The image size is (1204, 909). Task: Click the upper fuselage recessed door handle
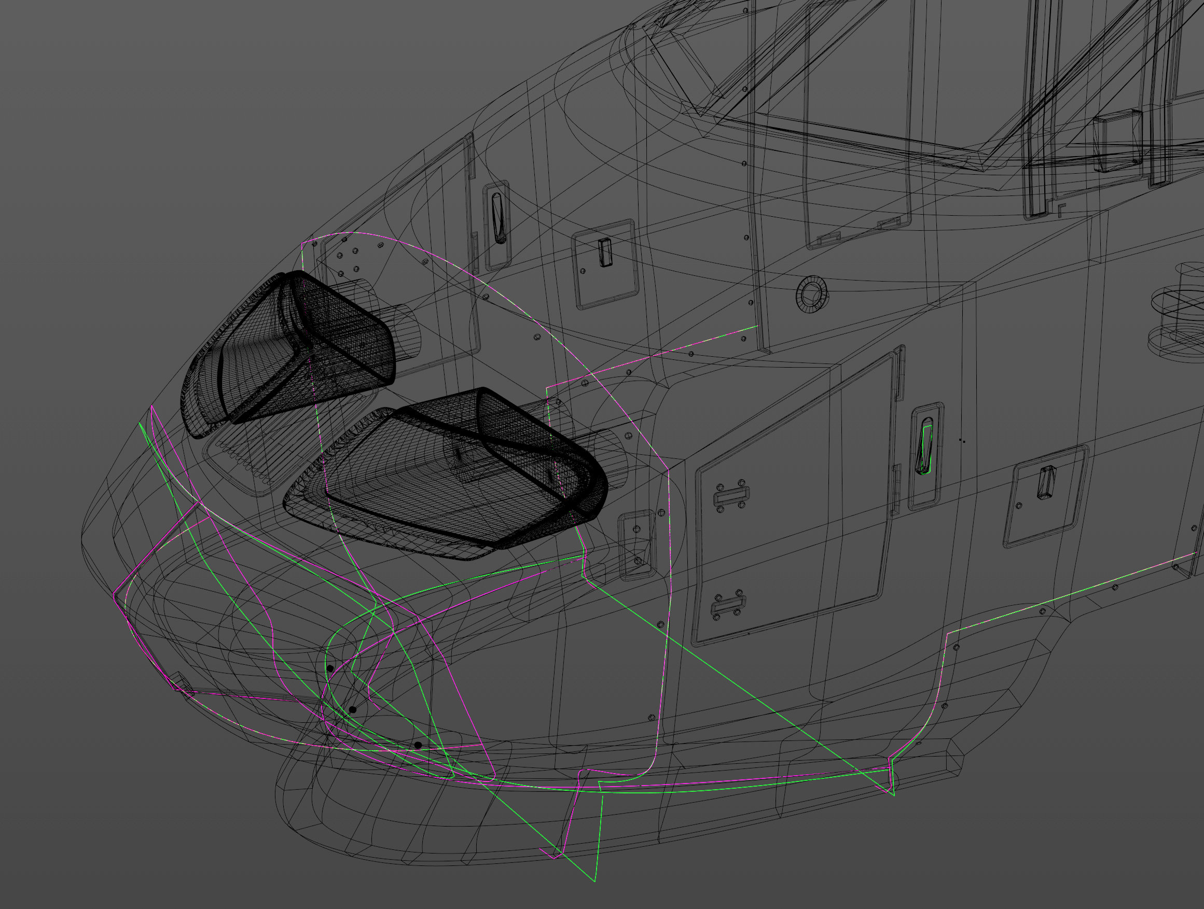(497, 219)
